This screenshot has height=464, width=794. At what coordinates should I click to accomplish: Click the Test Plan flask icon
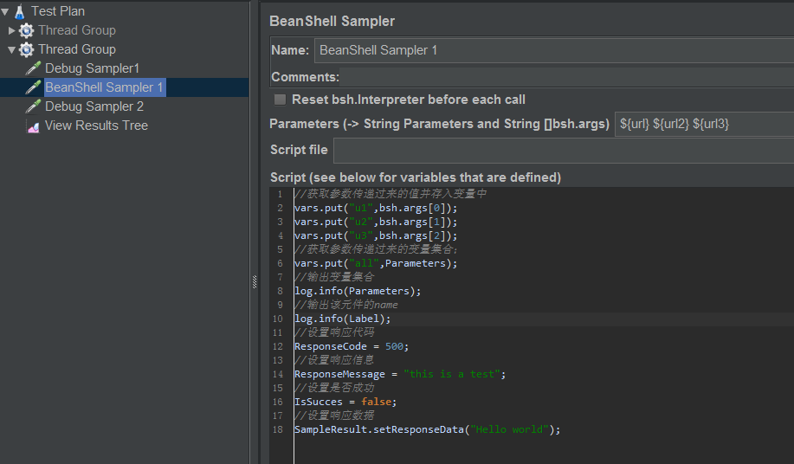(19, 11)
